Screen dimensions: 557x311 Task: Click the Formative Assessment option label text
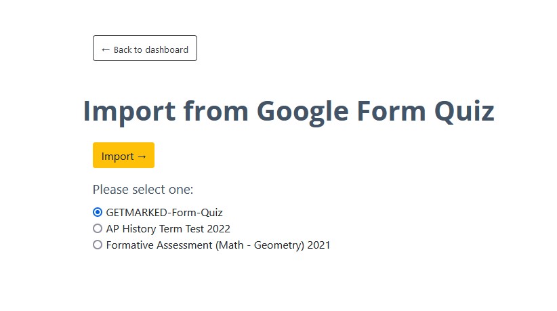[x=218, y=245]
